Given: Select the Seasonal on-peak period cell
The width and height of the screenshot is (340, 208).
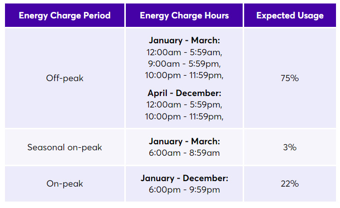Looking at the screenshot, I should pyautogui.click(x=64, y=147).
